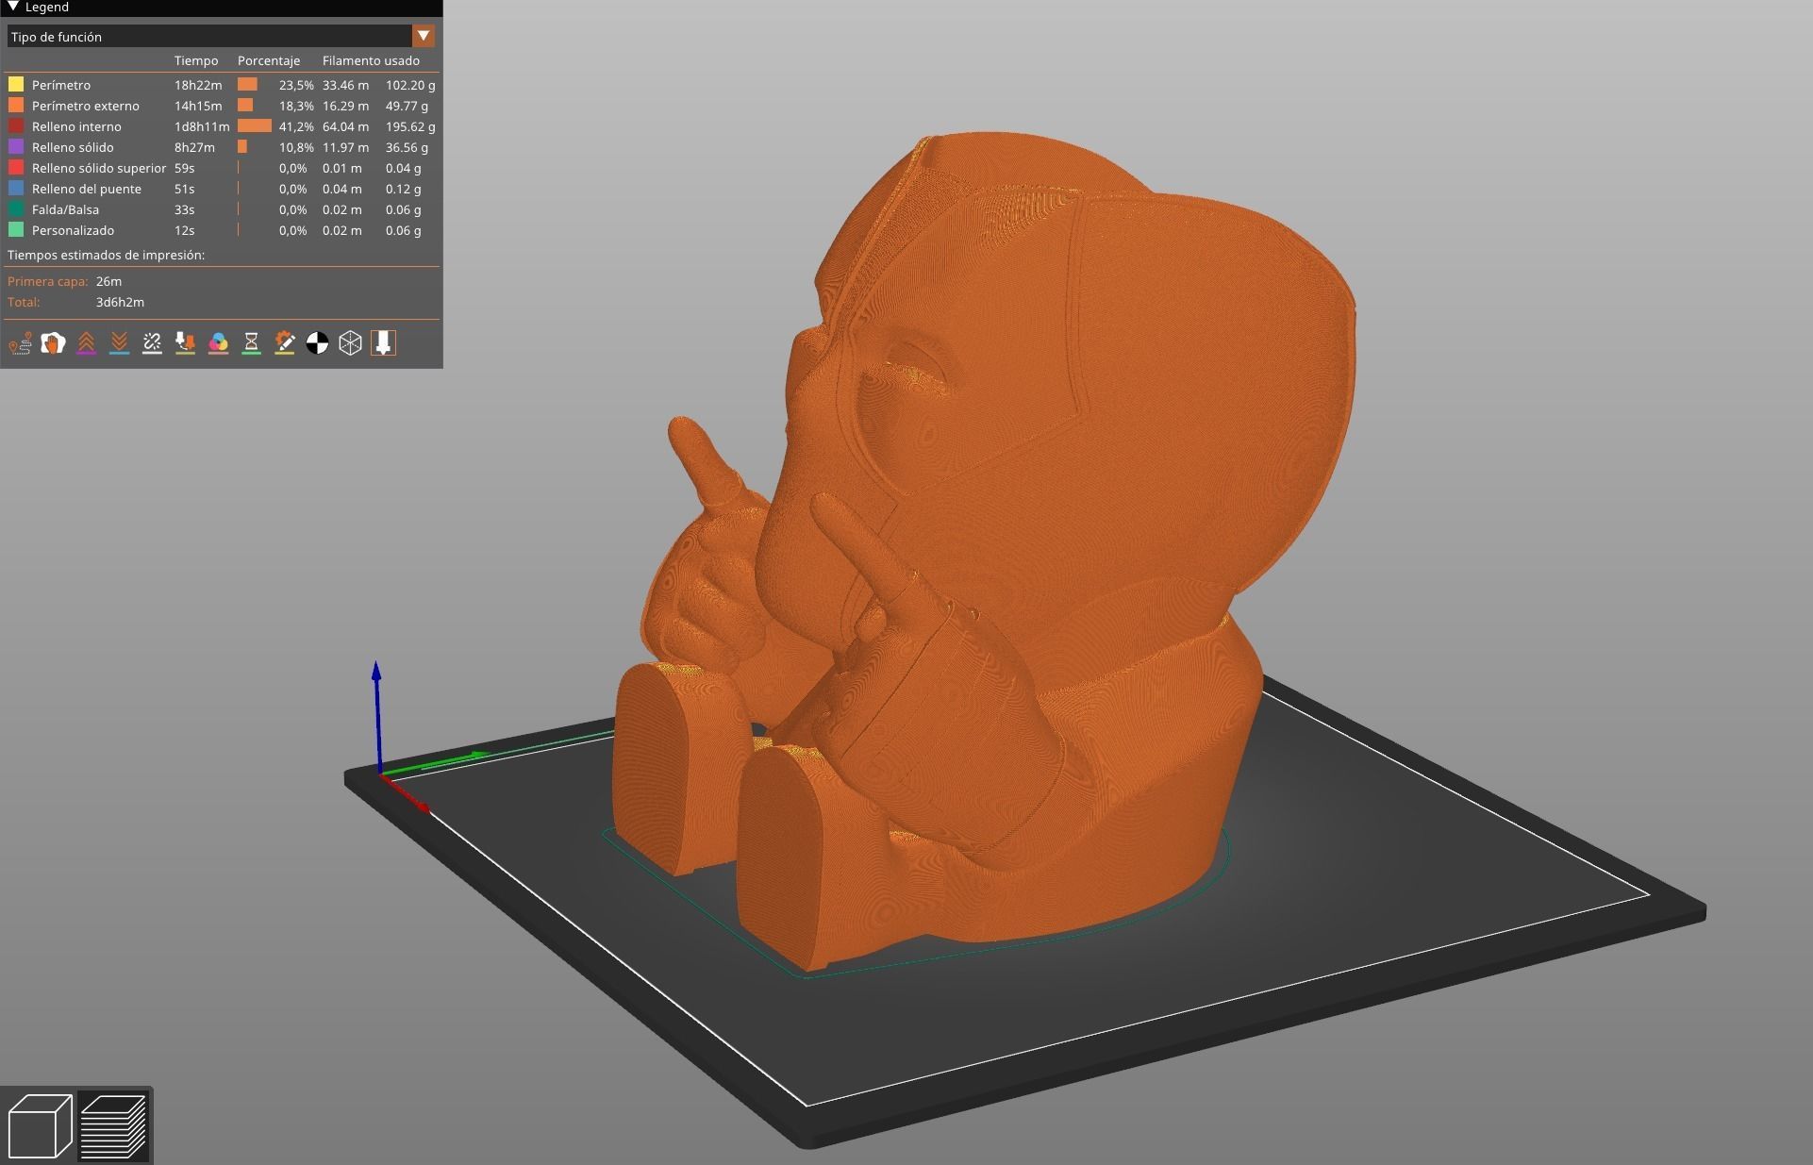
Task: Toggle the tool changes icon
Action: point(186,343)
